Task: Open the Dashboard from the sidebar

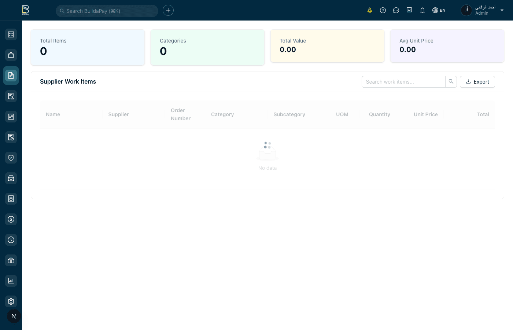Action: pos(11,34)
